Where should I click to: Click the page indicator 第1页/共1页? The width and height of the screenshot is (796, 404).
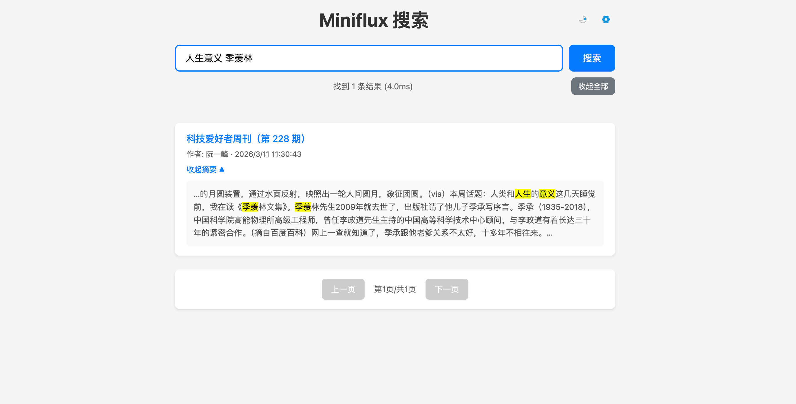pyautogui.click(x=395, y=289)
